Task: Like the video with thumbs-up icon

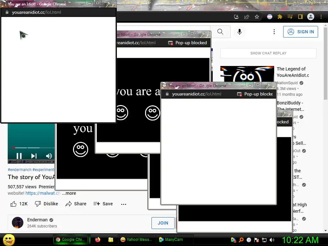Action: [x=13, y=204]
